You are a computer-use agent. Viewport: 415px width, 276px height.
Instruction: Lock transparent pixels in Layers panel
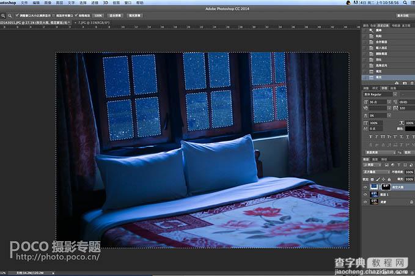[372, 179]
